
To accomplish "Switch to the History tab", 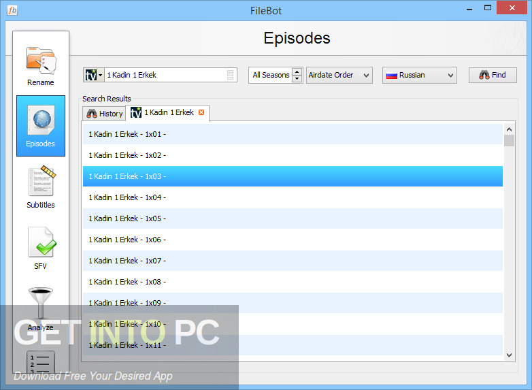I will 104,114.
